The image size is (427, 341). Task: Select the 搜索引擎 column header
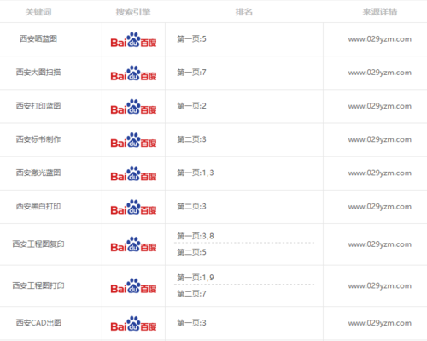click(x=133, y=12)
